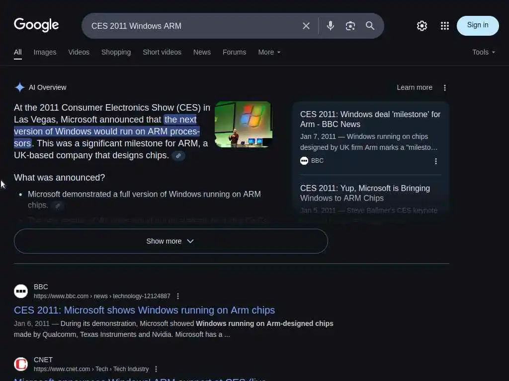509x381 pixels.
Task: Open three-dot menu on BBC source card
Action: point(435,161)
